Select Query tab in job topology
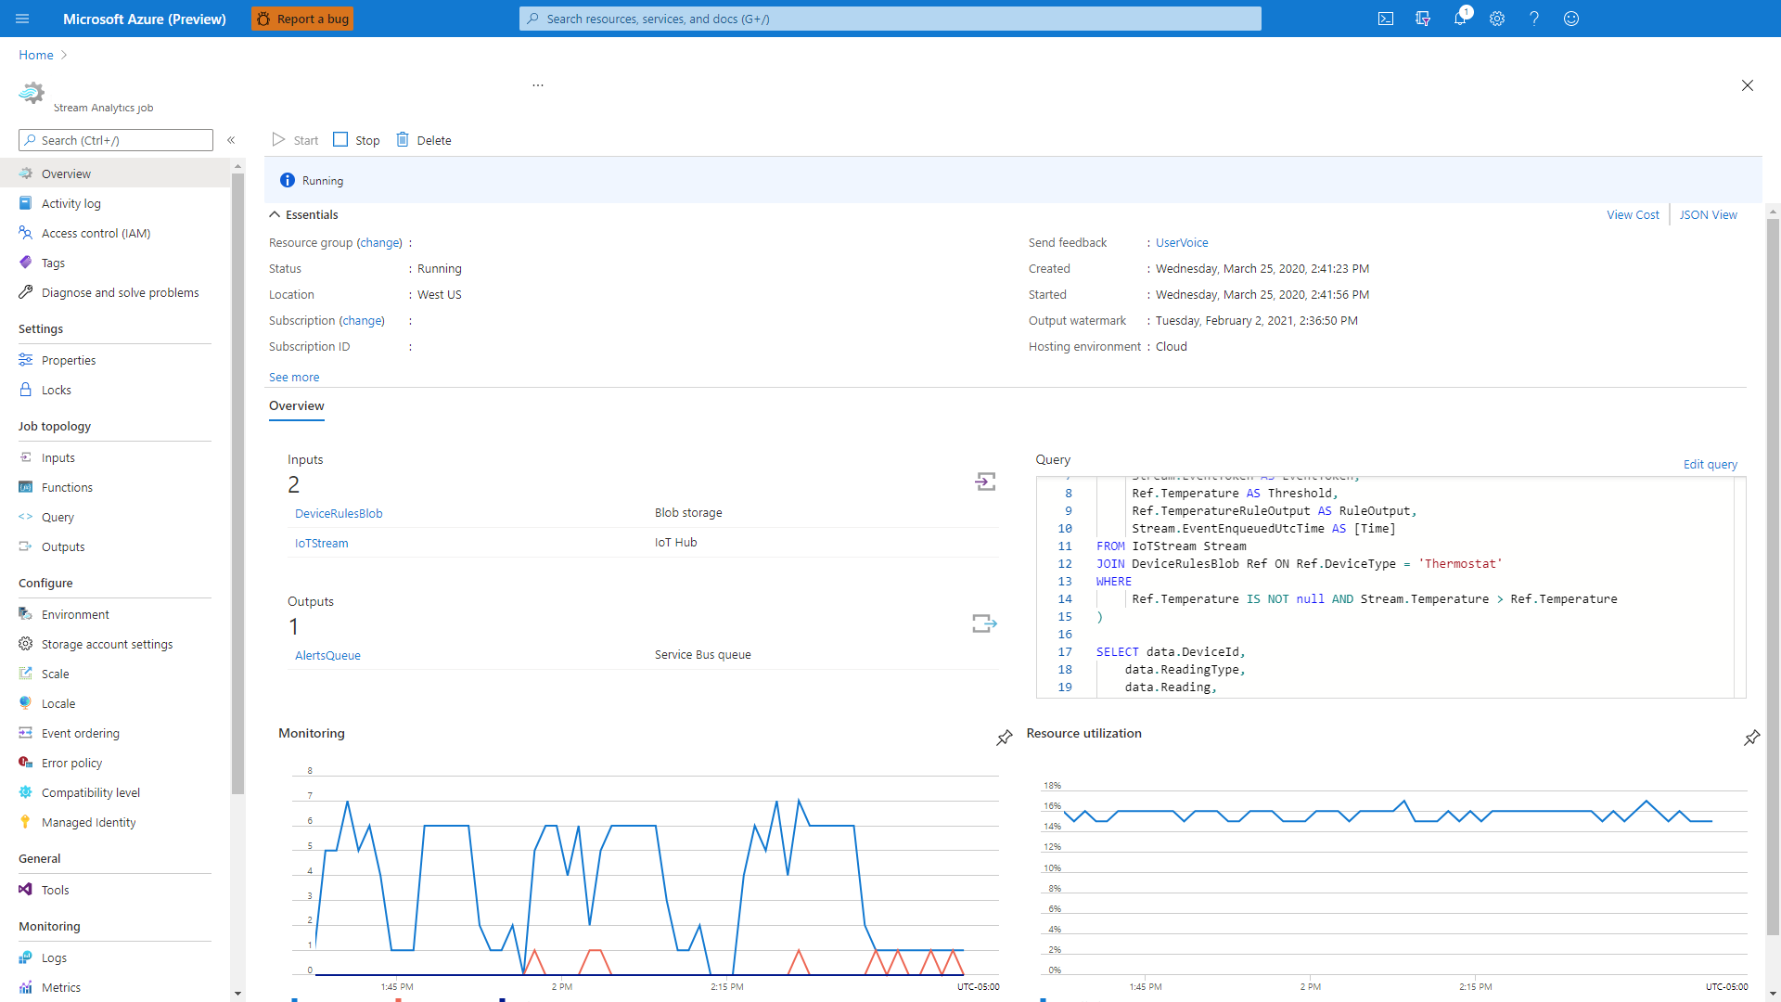 (58, 516)
